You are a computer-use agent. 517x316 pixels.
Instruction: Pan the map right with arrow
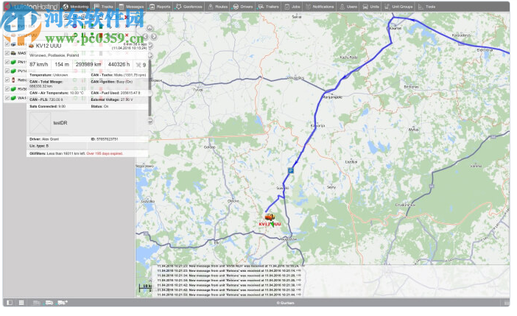pyautogui.click(x=154, y=36)
